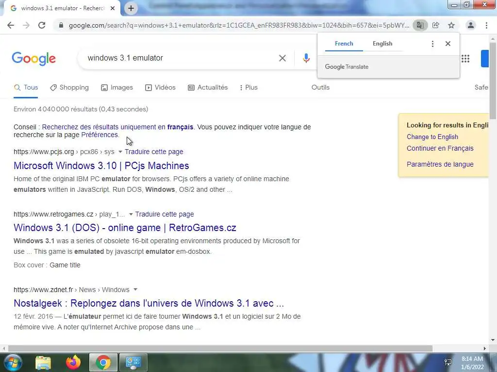The image size is (497, 372).
Task: Switch to the Vidéos results tab
Action: coord(160,88)
